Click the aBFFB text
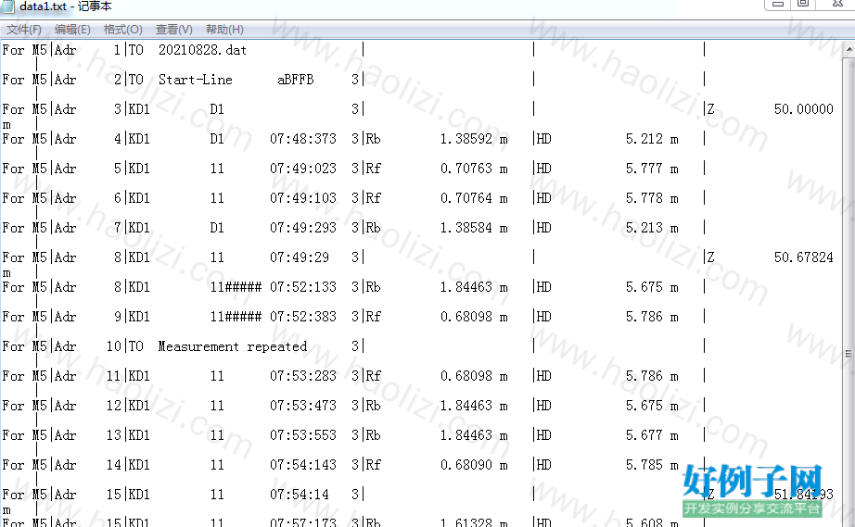Image resolution: width=855 pixels, height=527 pixels. pos(296,80)
